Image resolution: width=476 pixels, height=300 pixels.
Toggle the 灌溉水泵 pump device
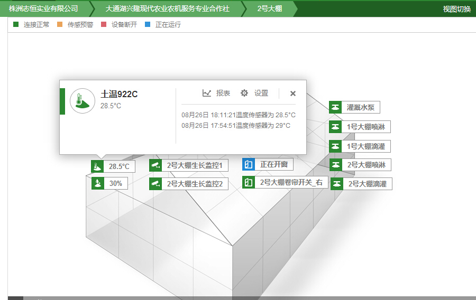tap(335, 107)
